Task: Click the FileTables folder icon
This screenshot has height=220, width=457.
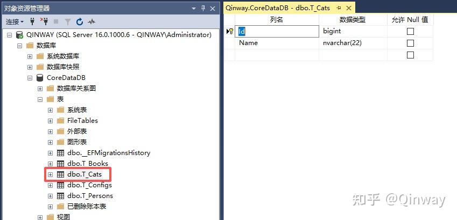Action: click(x=60, y=121)
